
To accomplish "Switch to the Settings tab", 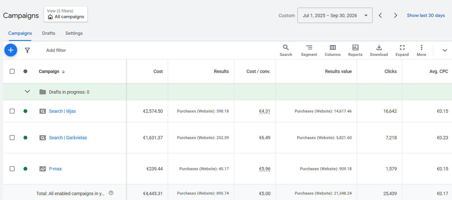I will point(74,33).
